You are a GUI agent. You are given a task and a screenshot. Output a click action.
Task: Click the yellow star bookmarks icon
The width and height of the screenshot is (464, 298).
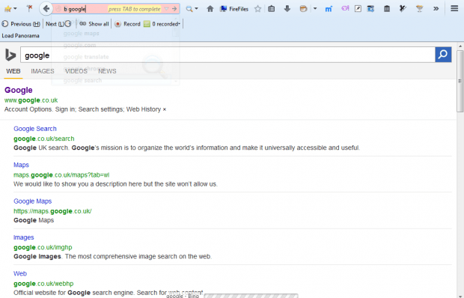pyautogui.click(x=7, y=9)
